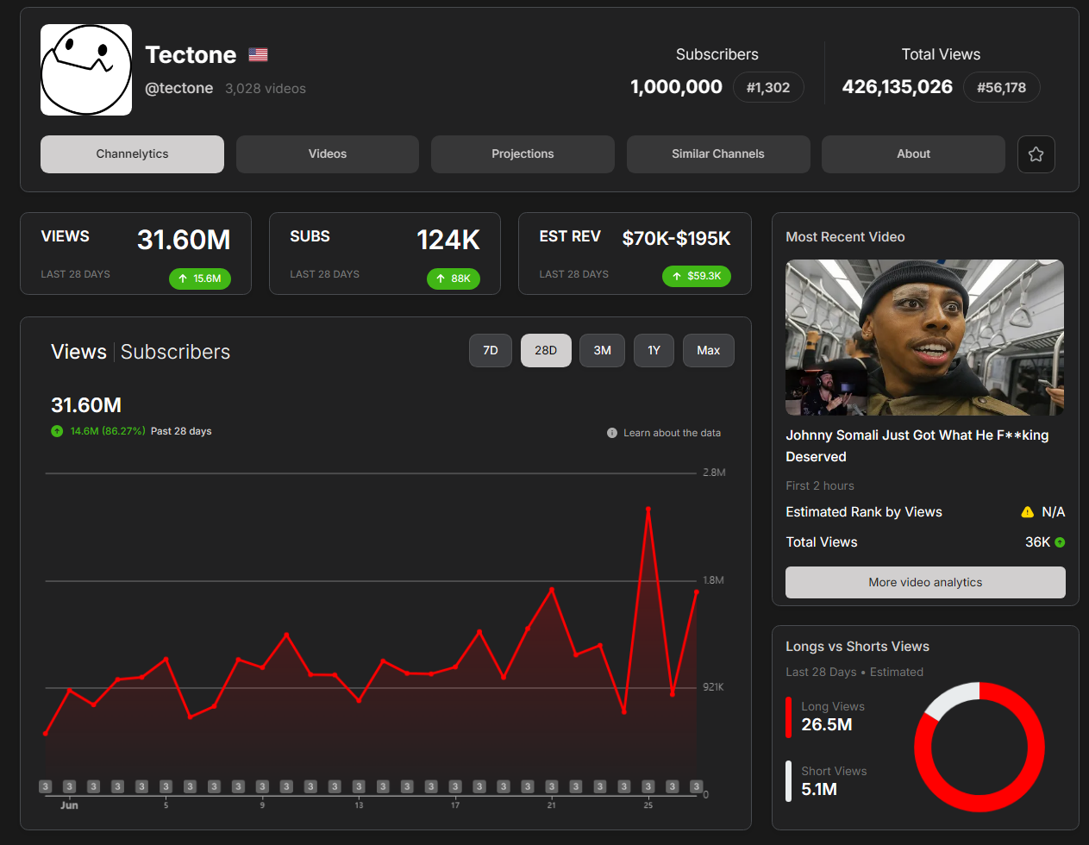Click the info icon beside Learn about the data
The image size is (1089, 845).
pyautogui.click(x=612, y=433)
